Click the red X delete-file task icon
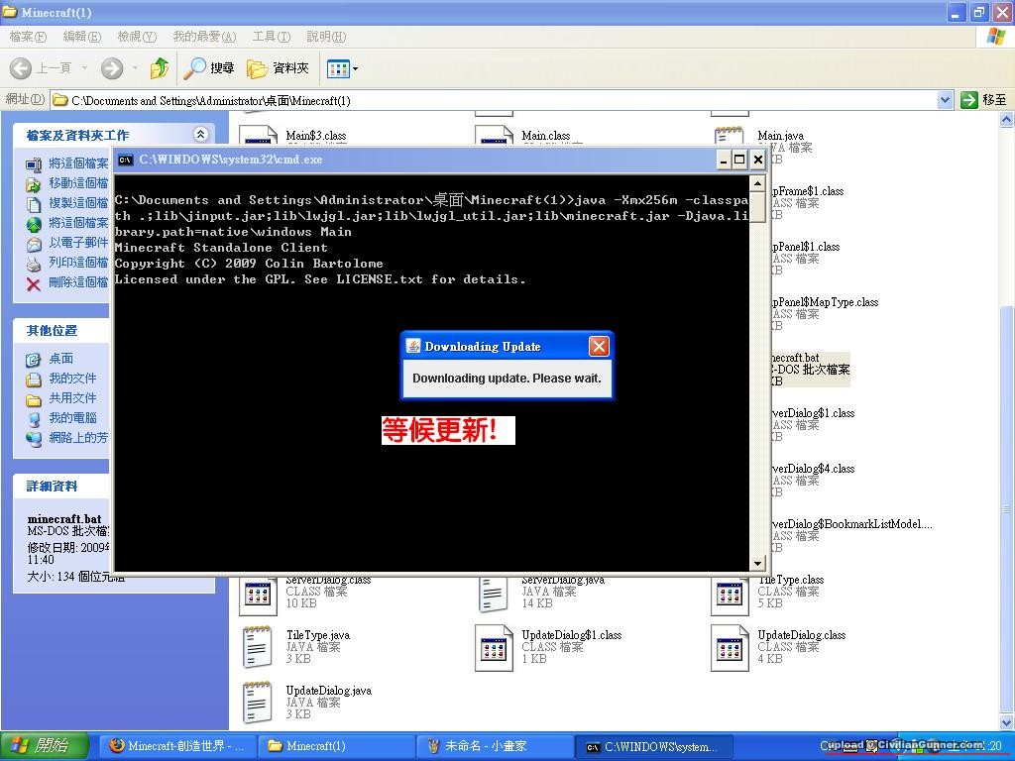1015x761 pixels. pyautogui.click(x=34, y=283)
